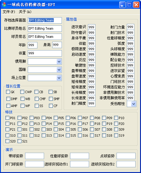
Task: Select the 身高 value field
Action: tap(57, 45)
